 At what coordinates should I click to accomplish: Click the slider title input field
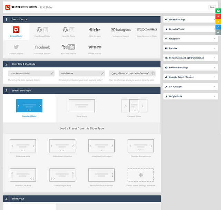click(31, 74)
